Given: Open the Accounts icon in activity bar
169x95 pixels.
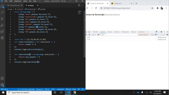Looking at the screenshot, I should coord(2,78).
